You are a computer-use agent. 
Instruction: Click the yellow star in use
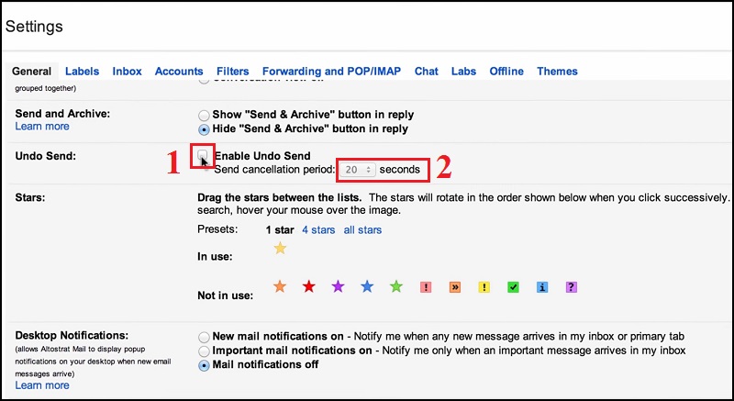(x=280, y=249)
